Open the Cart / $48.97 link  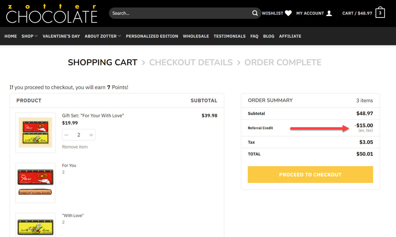point(357,13)
